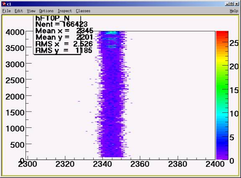Open the View menu
The width and height of the screenshot is (241, 178).
31,11
